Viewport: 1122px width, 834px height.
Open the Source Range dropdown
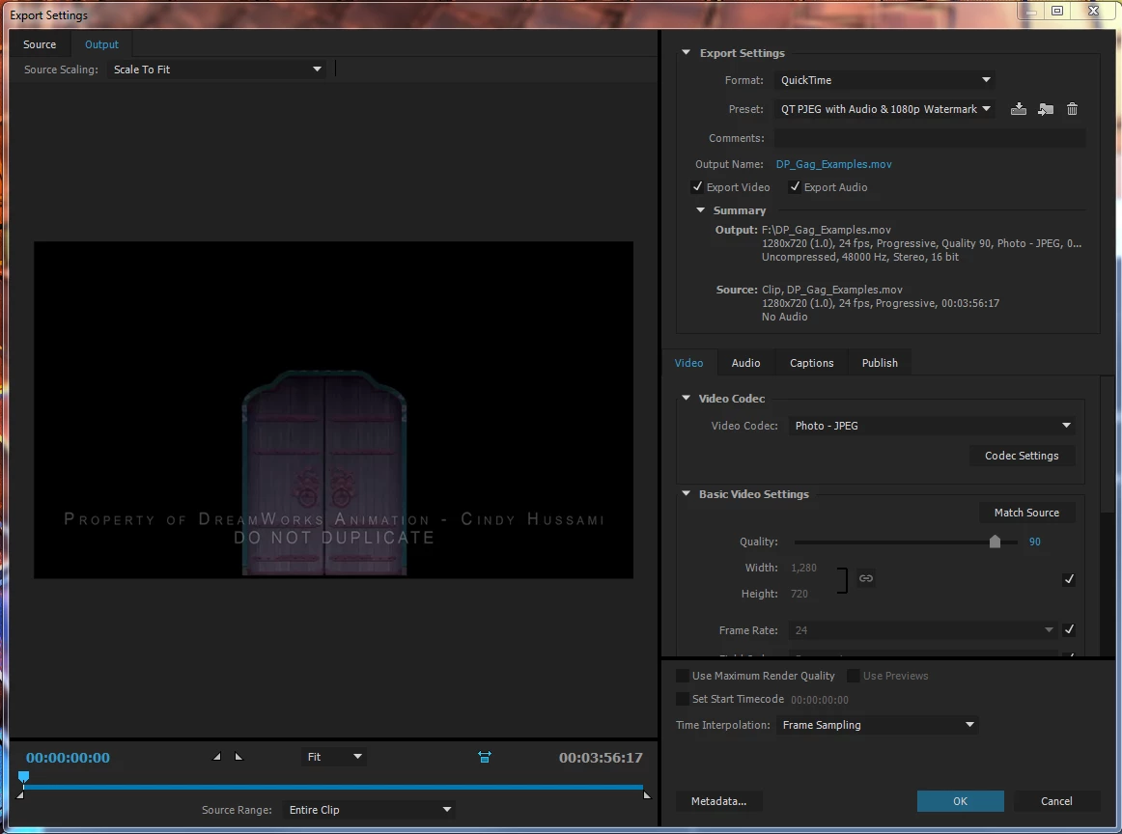(x=369, y=810)
